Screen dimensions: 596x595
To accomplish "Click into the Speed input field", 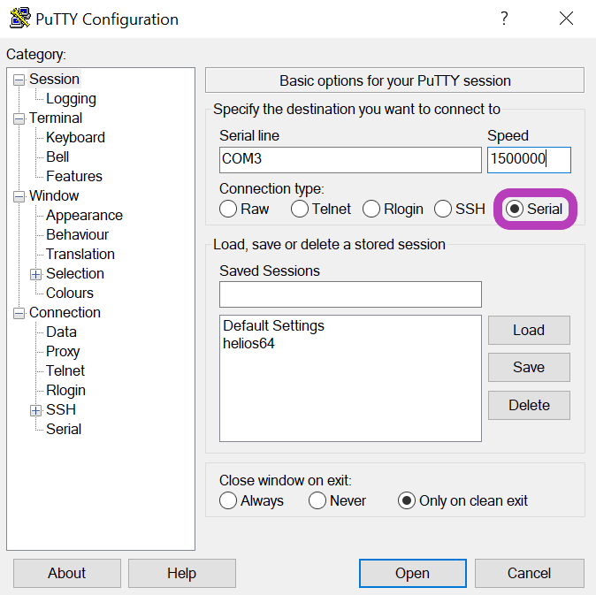I will (529, 160).
